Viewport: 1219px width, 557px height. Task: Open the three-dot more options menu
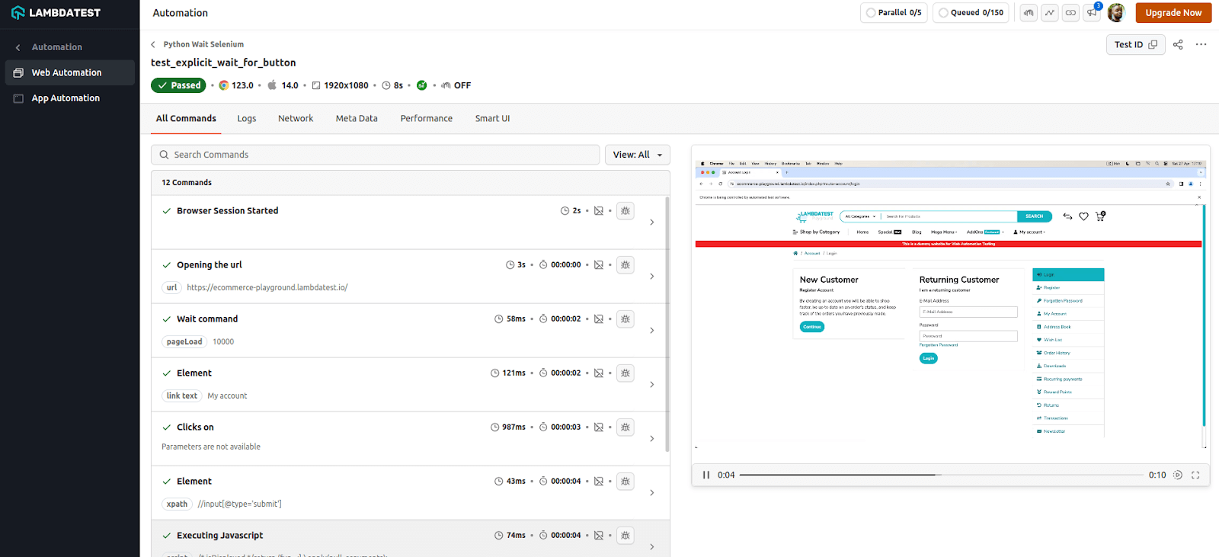[1201, 44]
